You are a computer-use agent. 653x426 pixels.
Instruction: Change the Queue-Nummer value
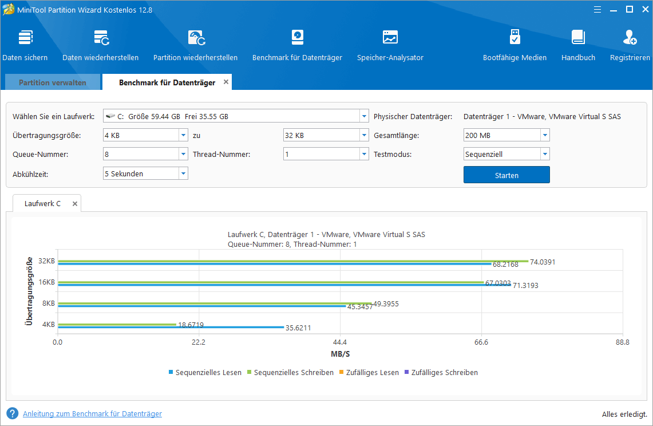(x=184, y=153)
